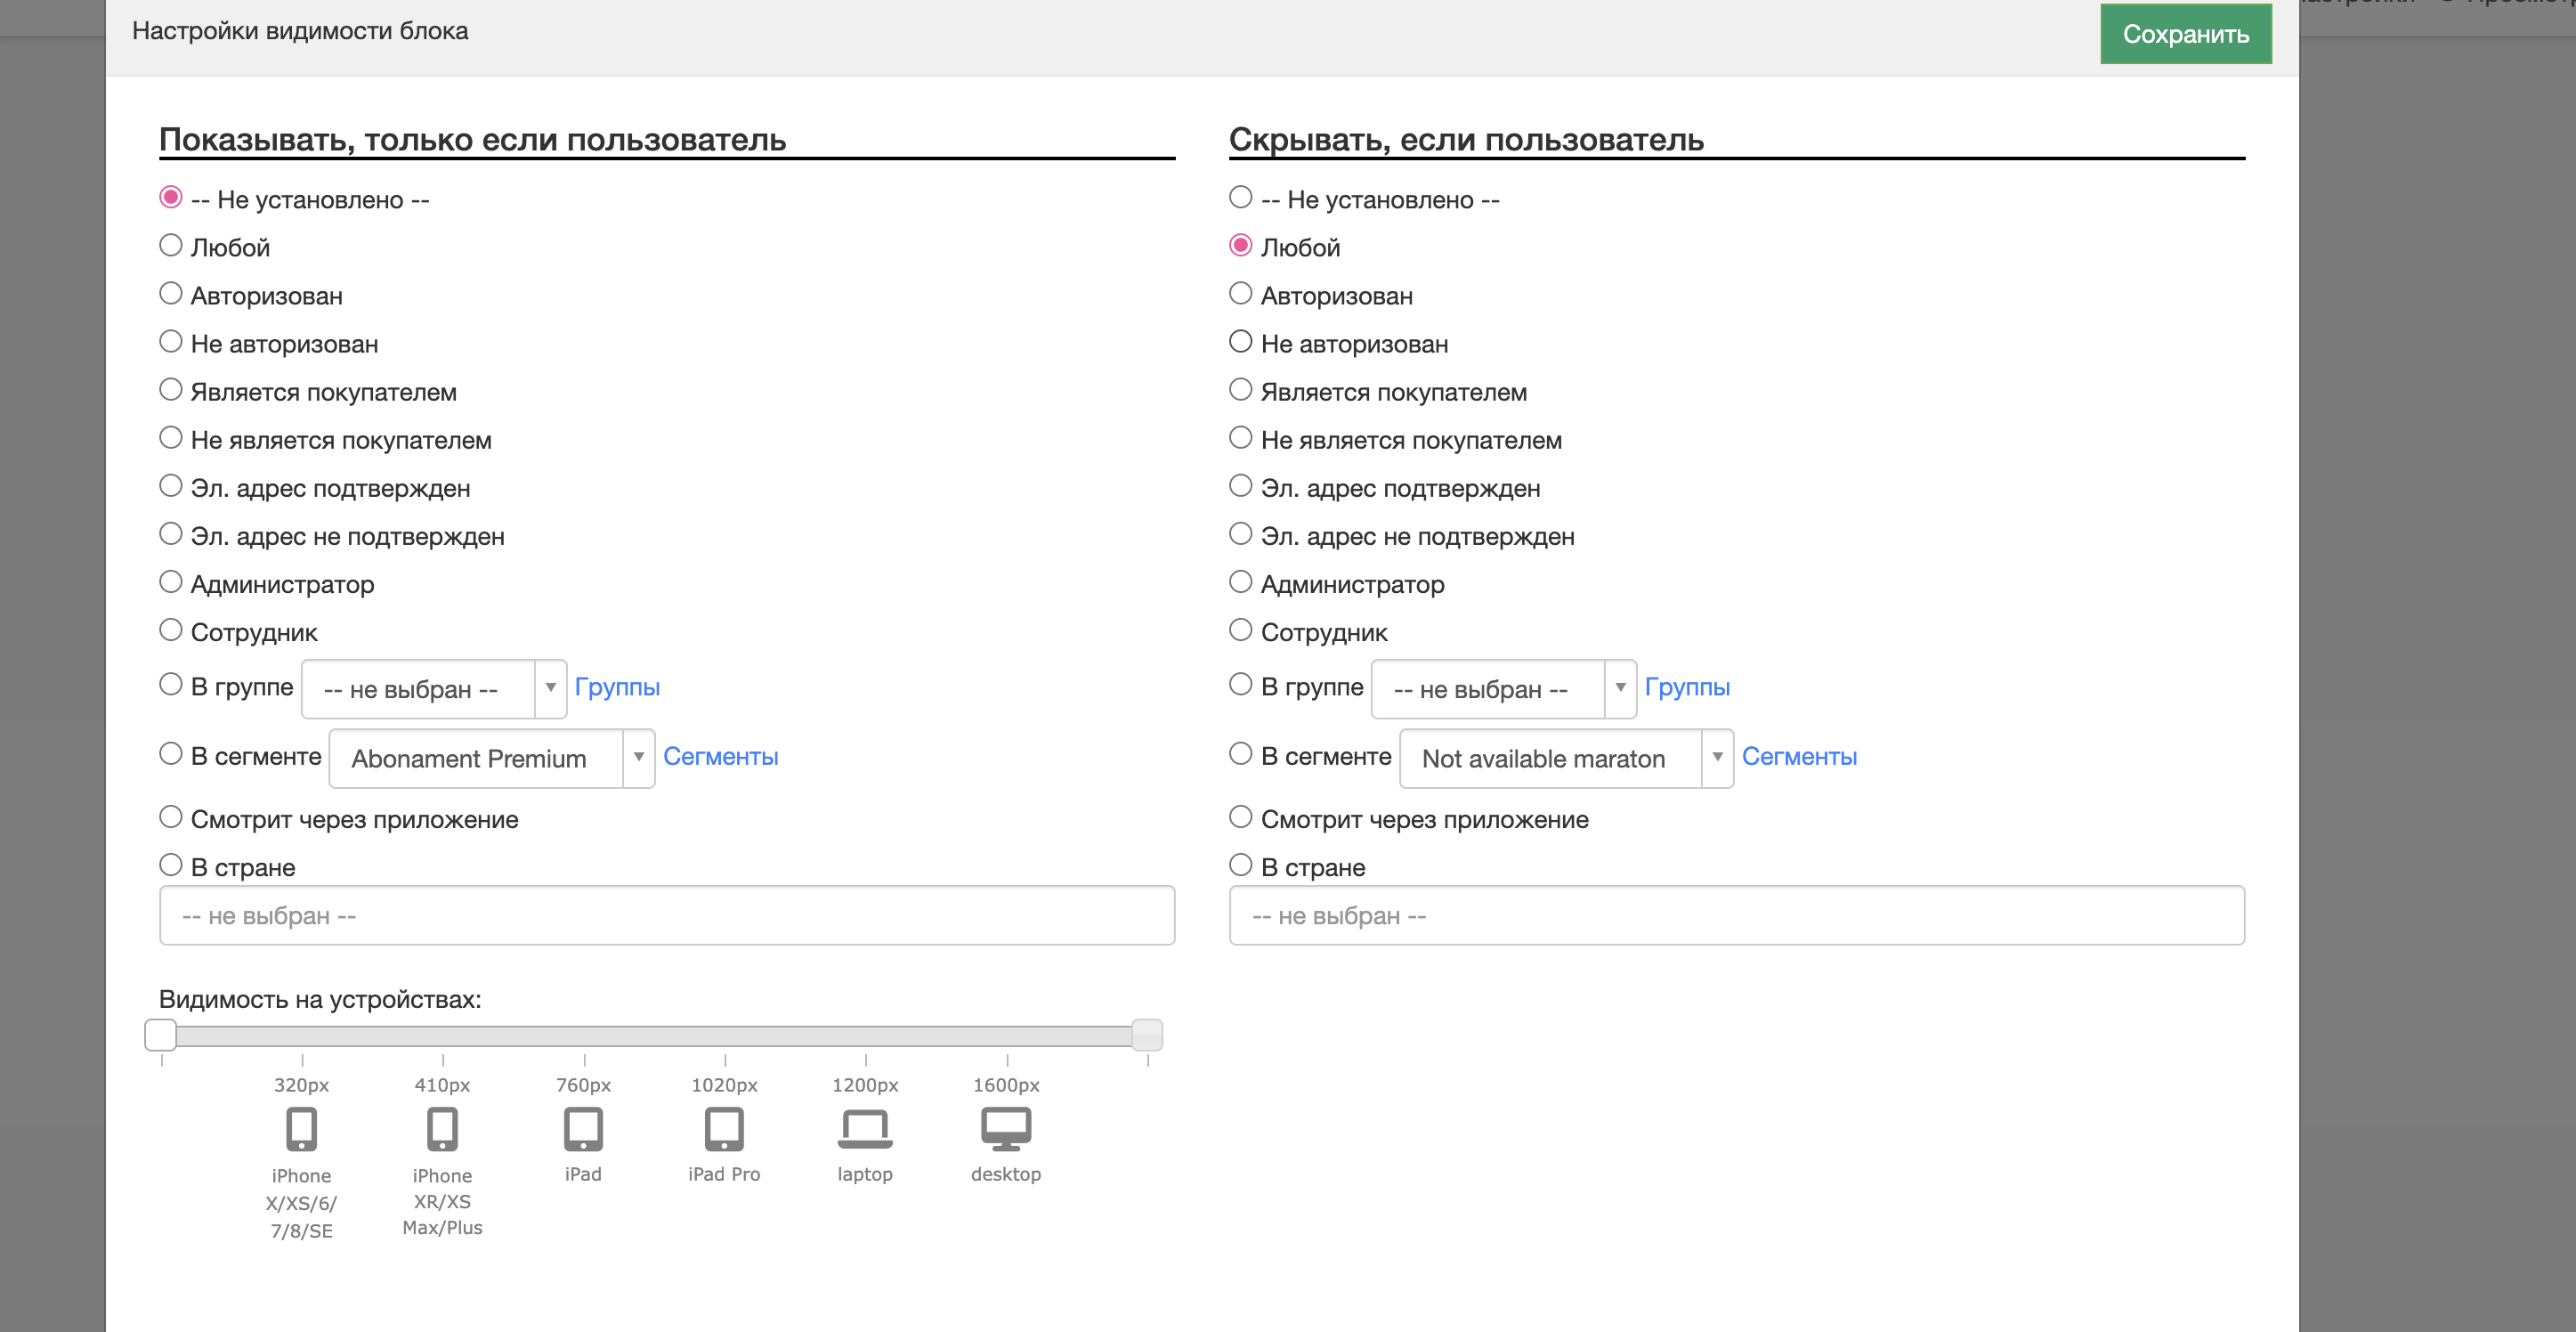Expand the group dropdown in the hide column
This screenshot has height=1332, width=2576.
tap(1503, 689)
